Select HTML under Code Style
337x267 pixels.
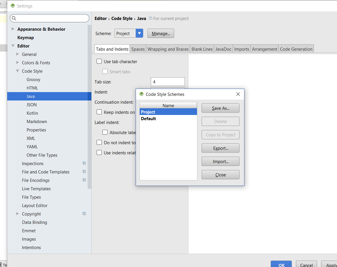[x=32, y=88]
